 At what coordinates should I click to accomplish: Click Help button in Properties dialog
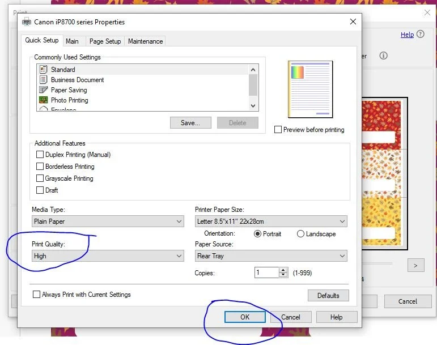[337, 317]
